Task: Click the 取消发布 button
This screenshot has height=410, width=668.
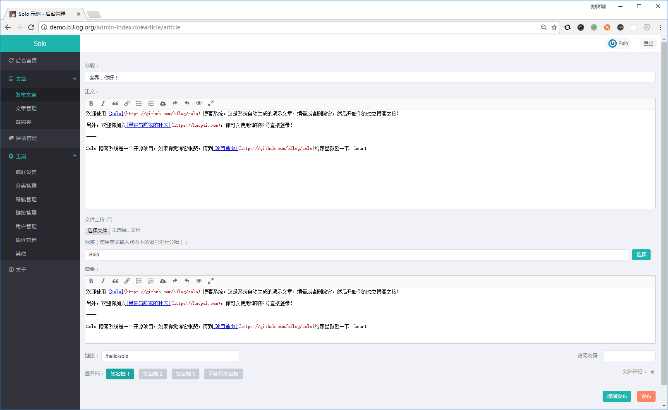Action: coord(617,396)
